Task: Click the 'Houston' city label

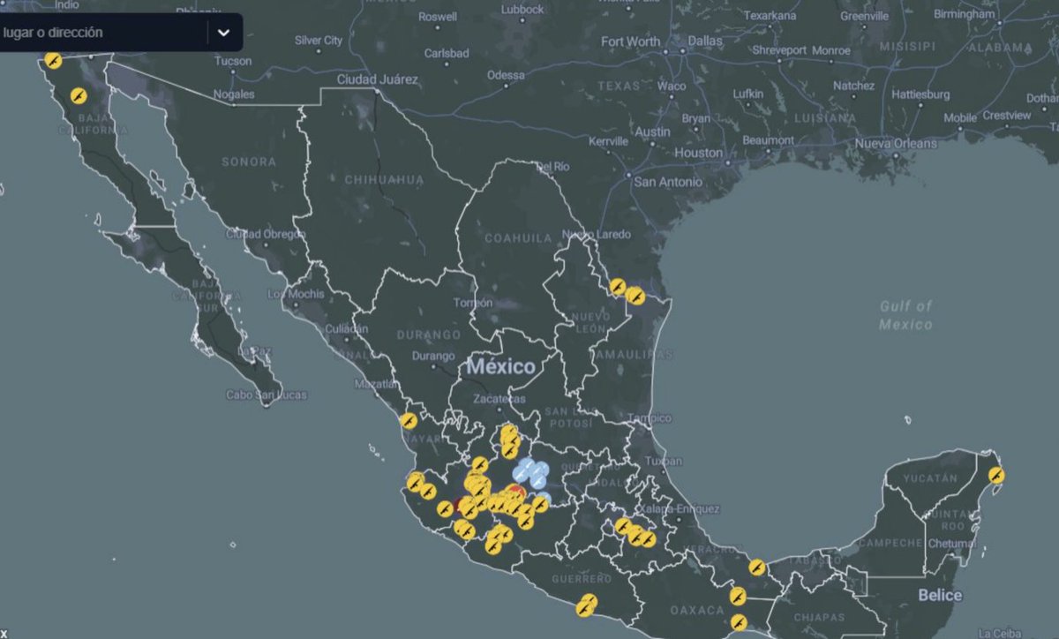Action: tap(698, 153)
